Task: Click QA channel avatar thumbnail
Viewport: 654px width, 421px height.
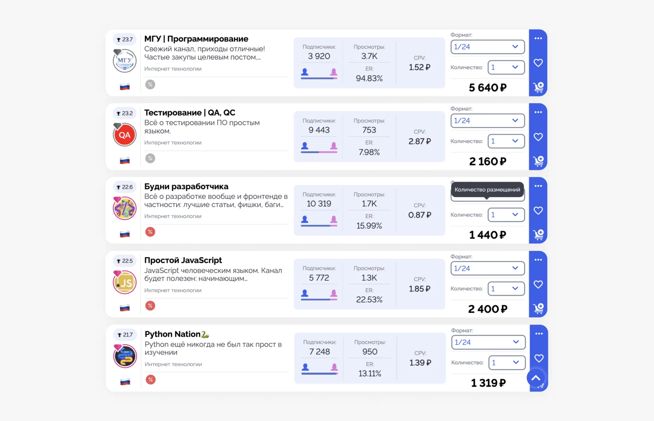Action: tap(125, 135)
